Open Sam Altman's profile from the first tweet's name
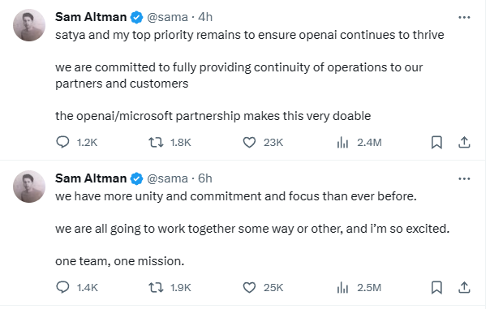The image size is (490, 309). 91,17
